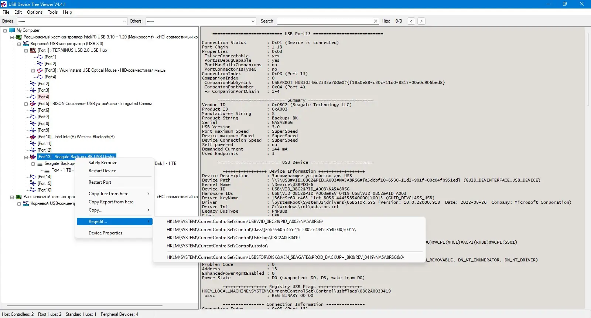Go to previous search hit arrow
This screenshot has height=318, width=591.
point(411,21)
